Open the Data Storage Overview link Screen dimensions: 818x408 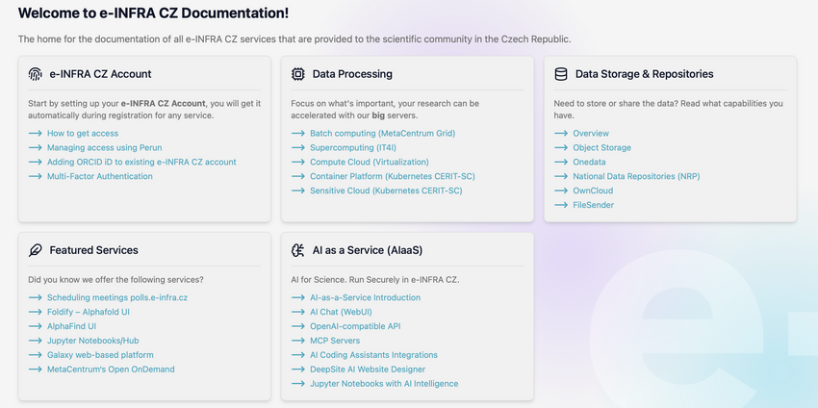click(x=591, y=134)
